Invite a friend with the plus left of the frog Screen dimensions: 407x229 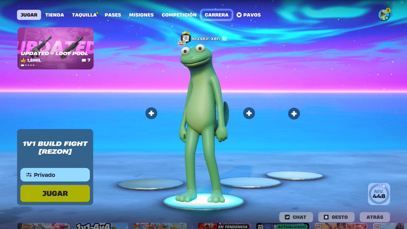tap(151, 113)
